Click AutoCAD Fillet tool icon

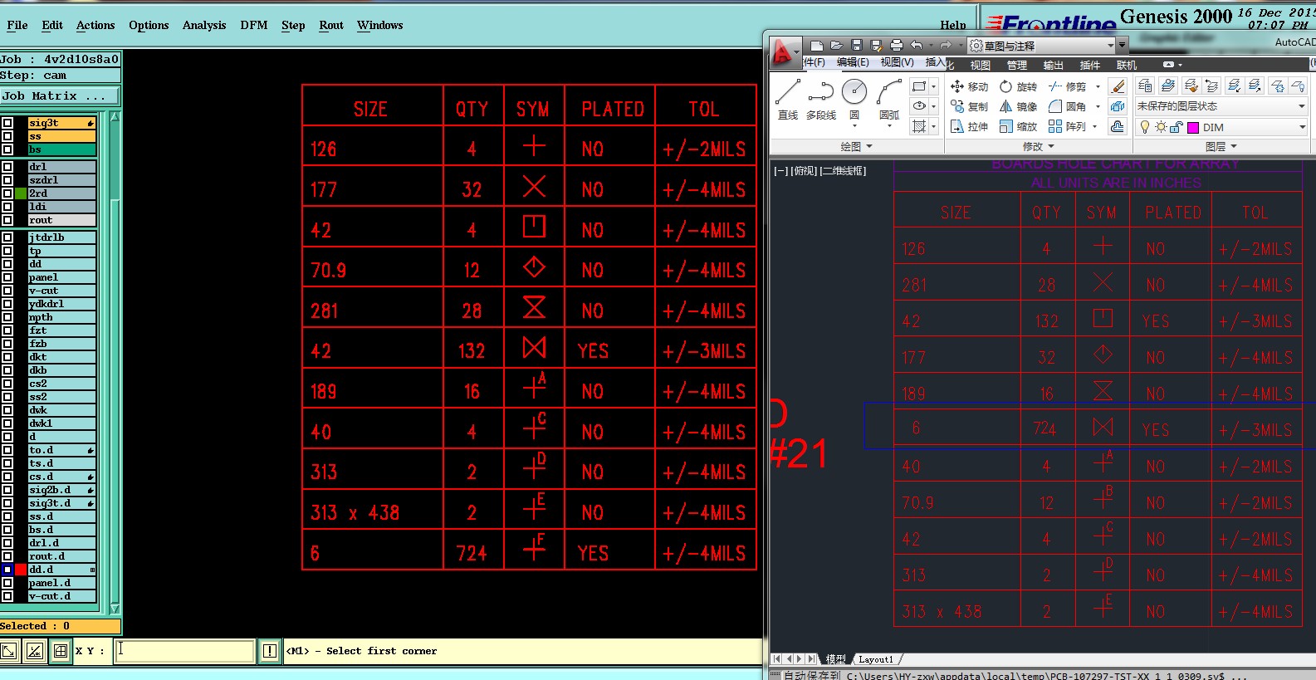click(1054, 106)
